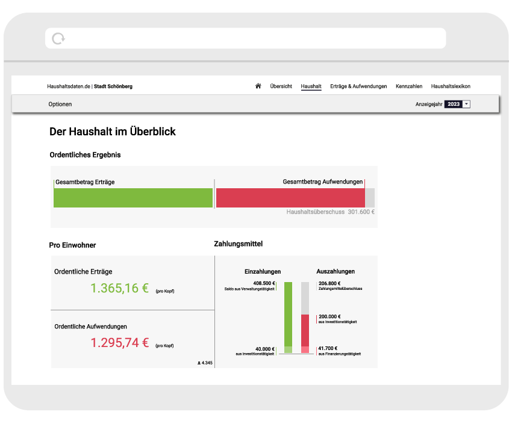
Task: Click the browser address bar
Action: 246,38
